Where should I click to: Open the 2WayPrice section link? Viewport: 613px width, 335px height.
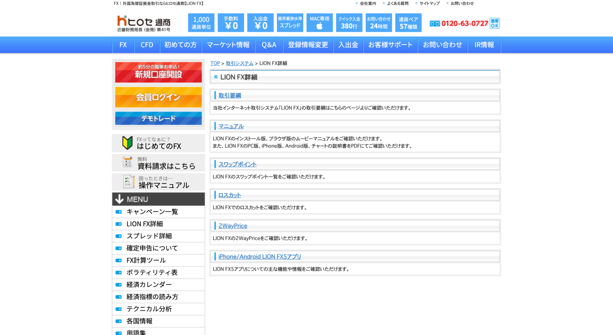click(x=233, y=226)
